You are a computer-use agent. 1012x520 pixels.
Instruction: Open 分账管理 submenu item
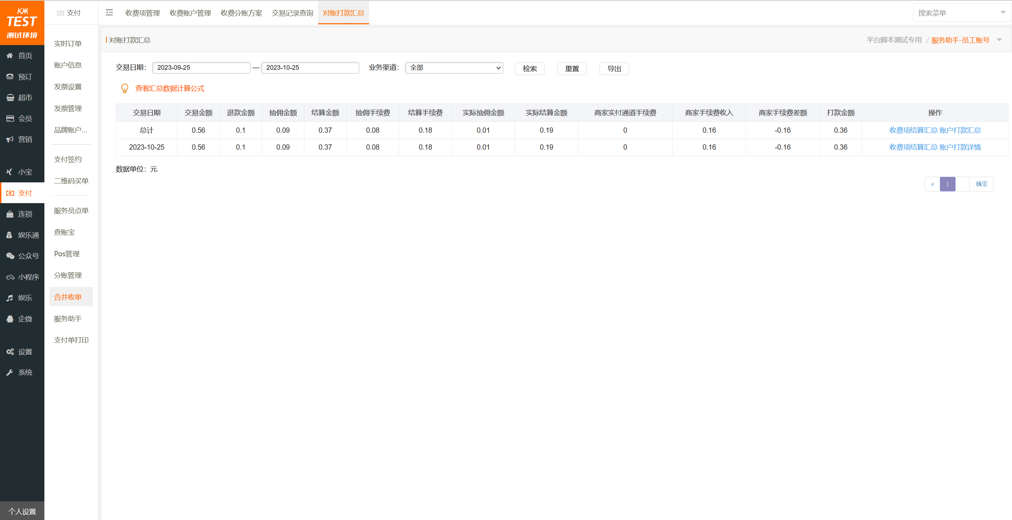point(68,276)
